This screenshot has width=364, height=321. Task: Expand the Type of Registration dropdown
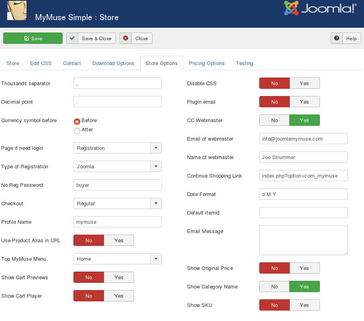tap(156, 166)
